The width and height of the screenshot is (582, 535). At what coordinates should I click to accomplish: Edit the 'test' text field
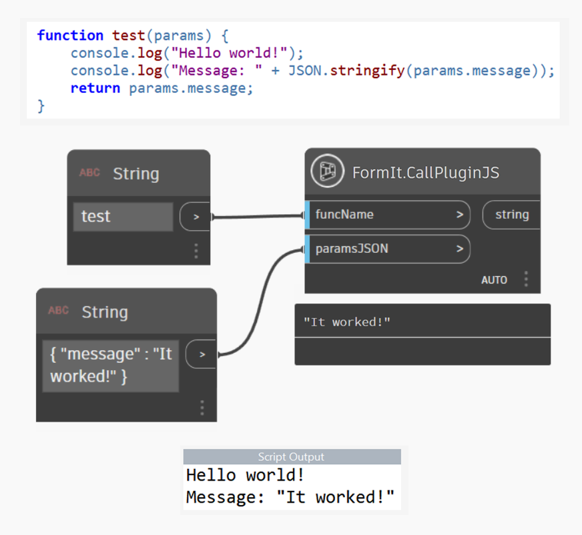coord(123,217)
